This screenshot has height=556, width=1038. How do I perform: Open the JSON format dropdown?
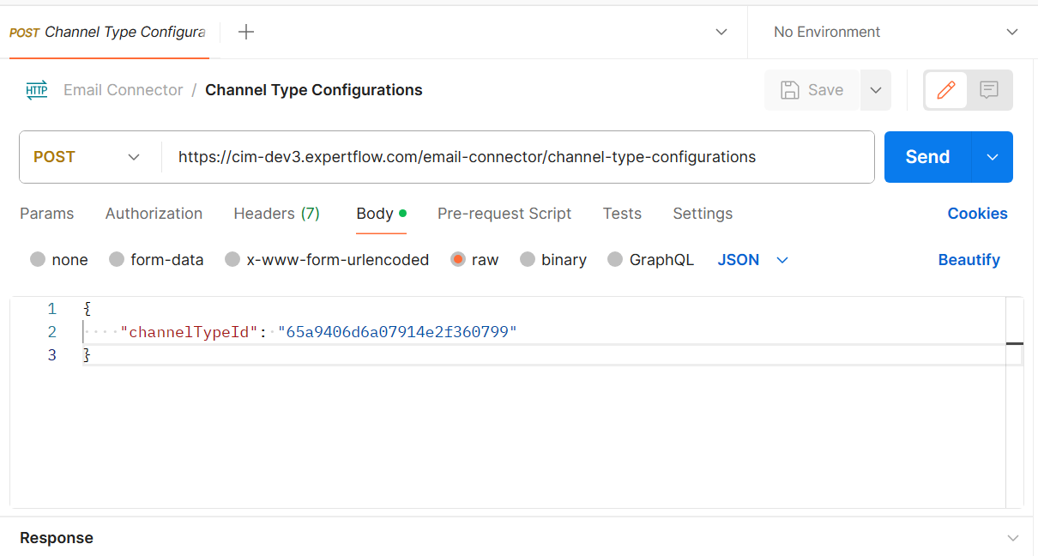pos(752,260)
